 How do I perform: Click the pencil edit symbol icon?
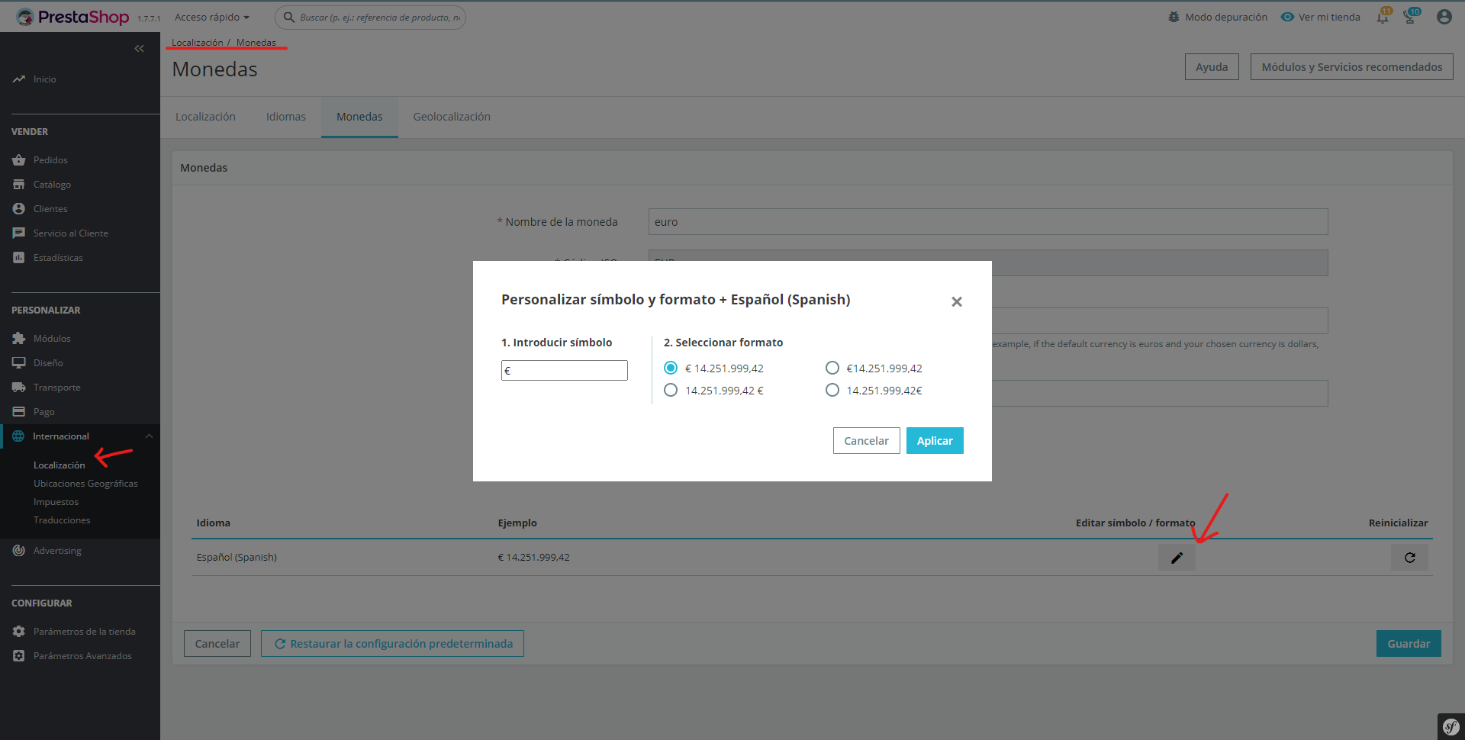(x=1177, y=558)
